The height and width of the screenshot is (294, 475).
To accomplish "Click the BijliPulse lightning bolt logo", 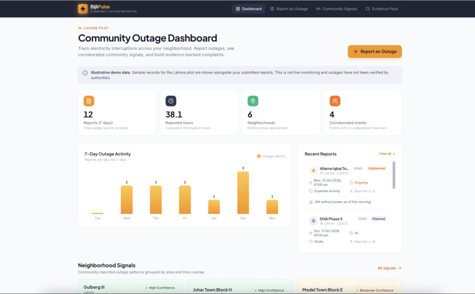I will [83, 9].
